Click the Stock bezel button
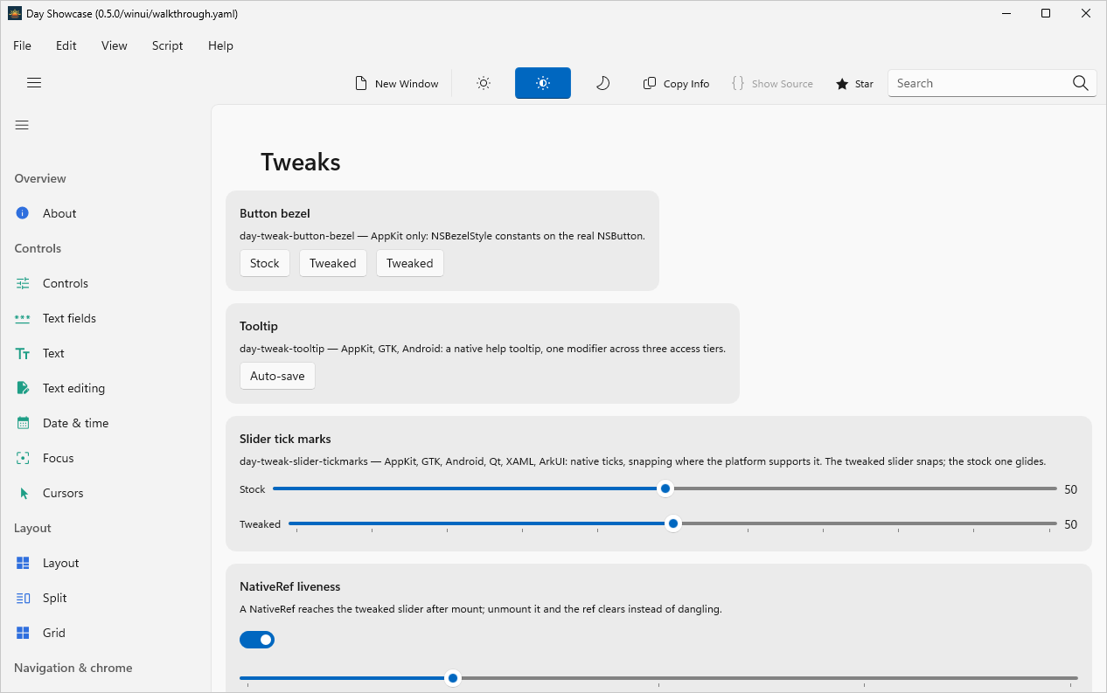Viewport: 1107px width, 693px height. [265, 263]
